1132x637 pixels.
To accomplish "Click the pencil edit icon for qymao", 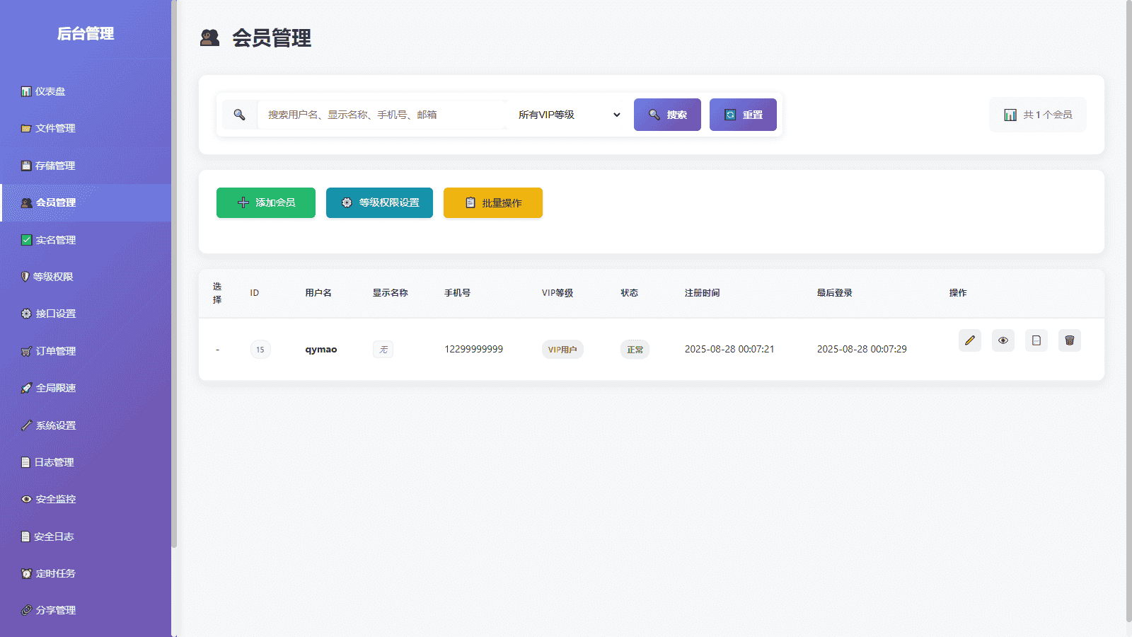I will coord(969,340).
